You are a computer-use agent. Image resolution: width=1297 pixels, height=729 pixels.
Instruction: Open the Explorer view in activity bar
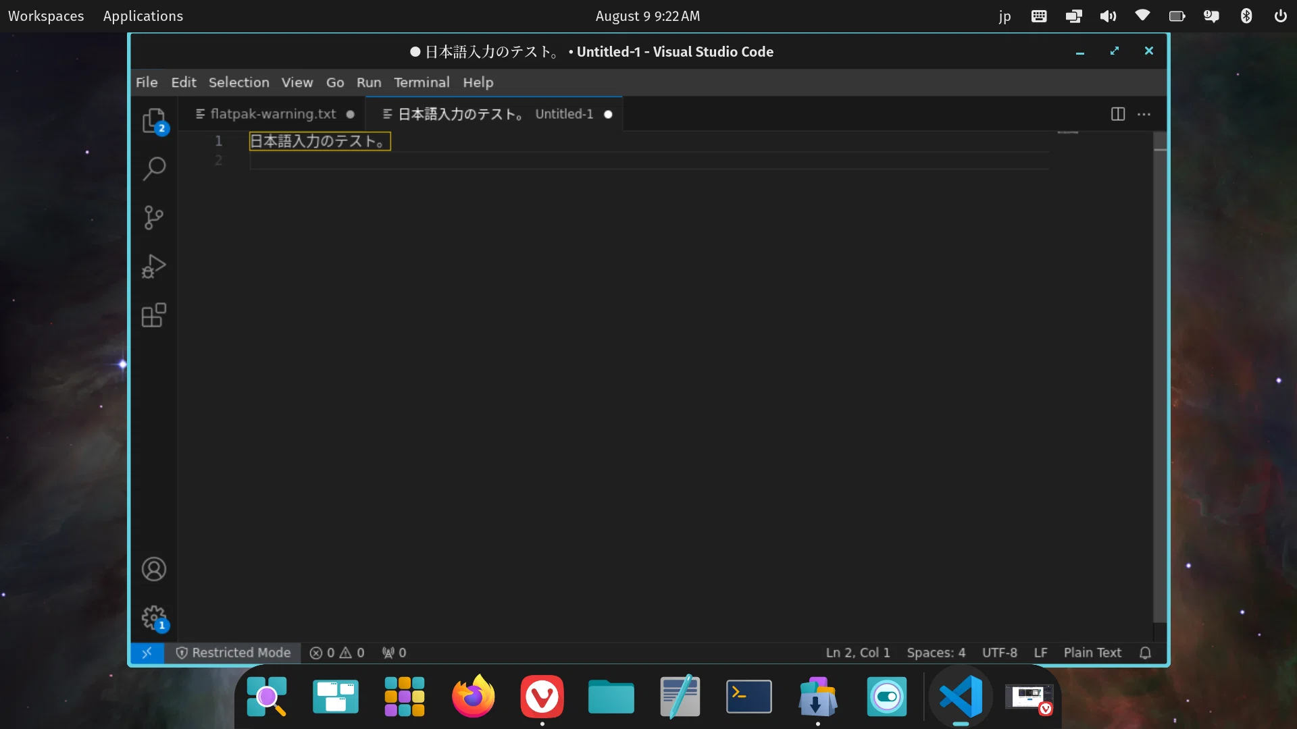(x=154, y=121)
